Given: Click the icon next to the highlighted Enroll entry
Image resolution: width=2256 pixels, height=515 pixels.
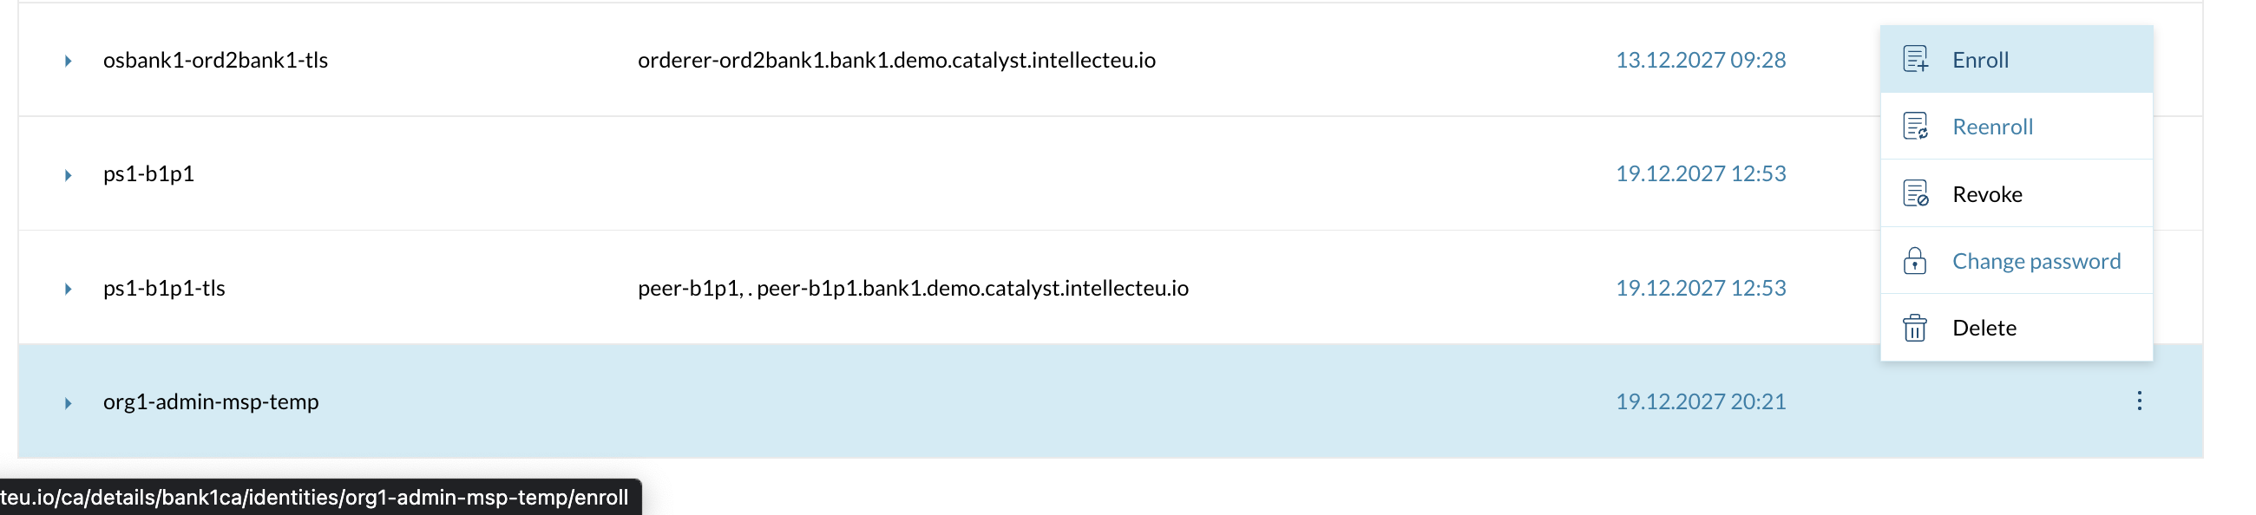Looking at the screenshot, I should 1916,60.
